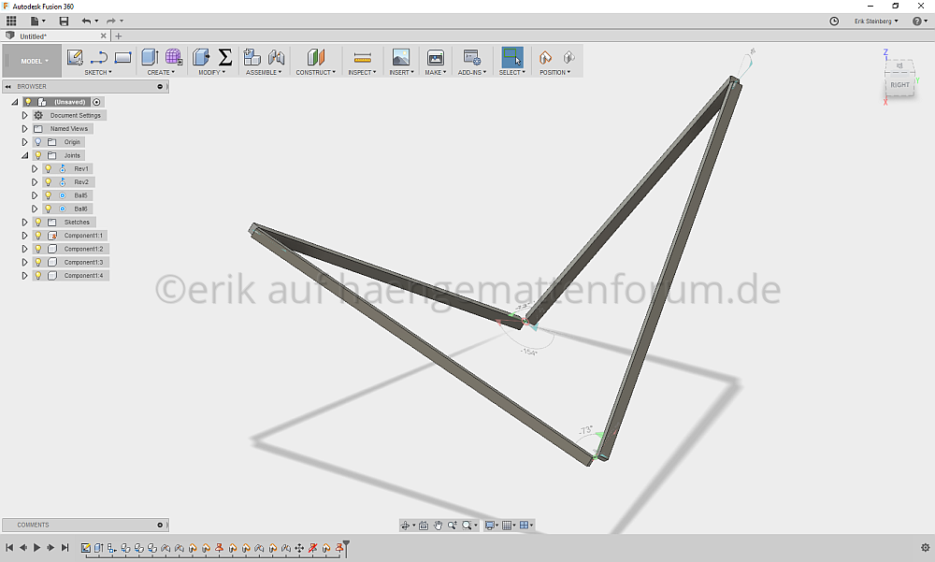
Task: Hide Component1:2 using its lightbulb
Action: pos(38,249)
